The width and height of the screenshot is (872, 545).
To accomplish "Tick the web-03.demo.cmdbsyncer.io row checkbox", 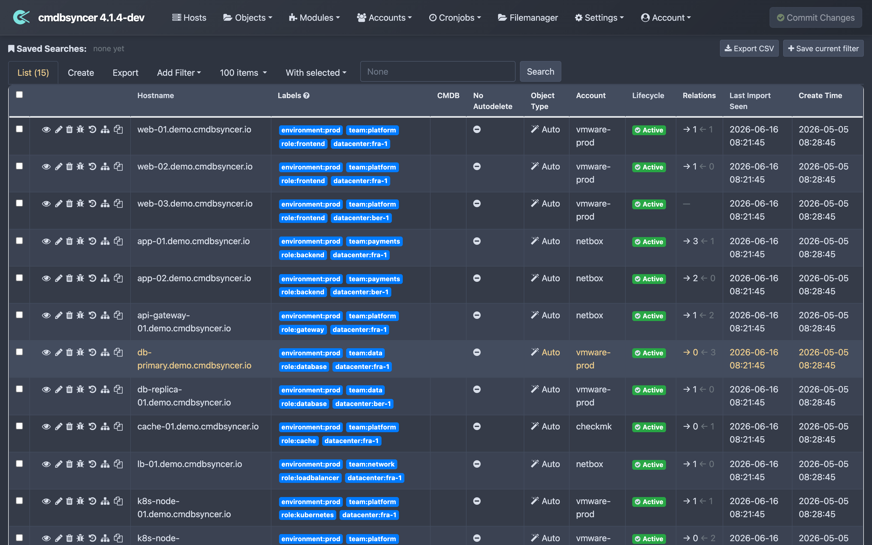I will (x=19, y=203).
